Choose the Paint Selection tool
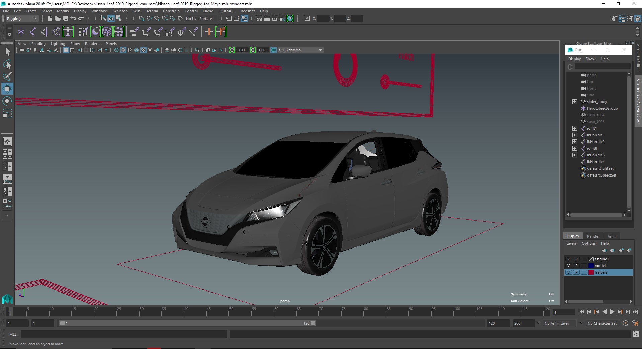 (x=7, y=76)
